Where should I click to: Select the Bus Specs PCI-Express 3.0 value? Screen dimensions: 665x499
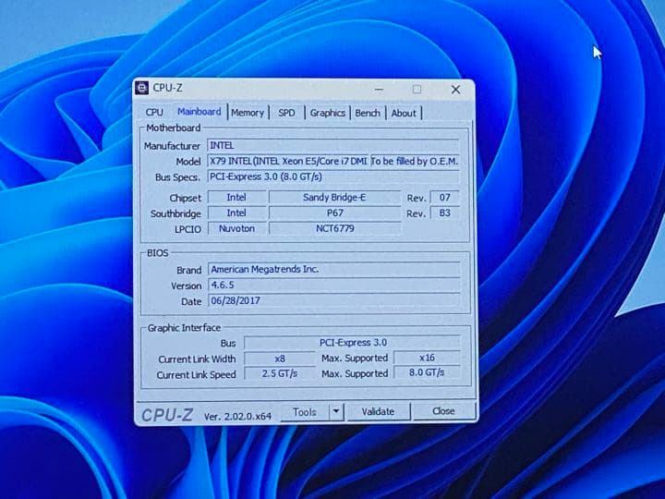click(333, 176)
